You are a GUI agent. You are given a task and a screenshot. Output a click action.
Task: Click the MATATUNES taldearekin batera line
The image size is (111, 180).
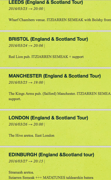pyautogui.click(x=51, y=178)
